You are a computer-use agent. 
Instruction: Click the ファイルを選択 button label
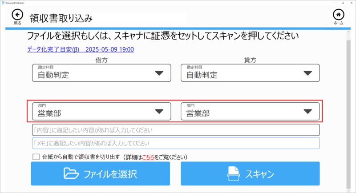110,174
